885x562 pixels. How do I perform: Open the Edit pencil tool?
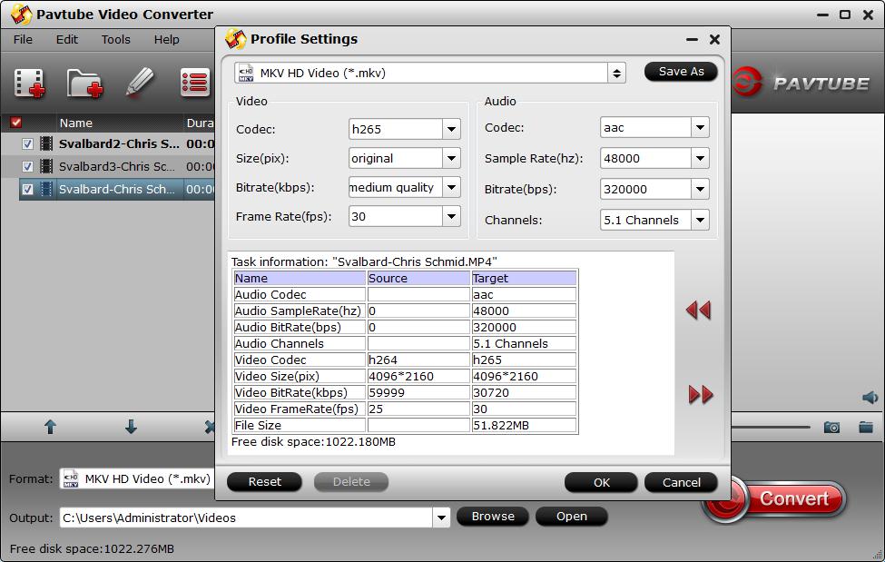140,83
